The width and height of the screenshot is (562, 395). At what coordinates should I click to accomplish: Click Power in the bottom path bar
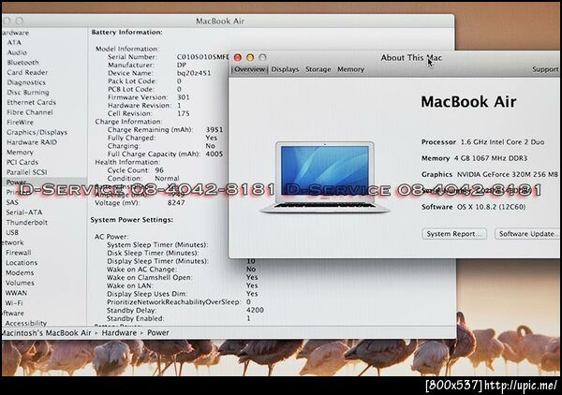[x=158, y=332]
